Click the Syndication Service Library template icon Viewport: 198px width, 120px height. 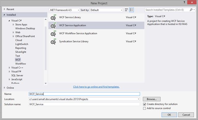pos(53,41)
